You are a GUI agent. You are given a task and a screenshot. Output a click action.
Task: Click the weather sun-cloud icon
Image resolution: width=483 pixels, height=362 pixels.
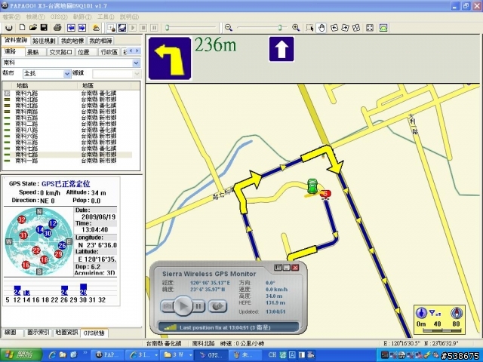click(96, 28)
